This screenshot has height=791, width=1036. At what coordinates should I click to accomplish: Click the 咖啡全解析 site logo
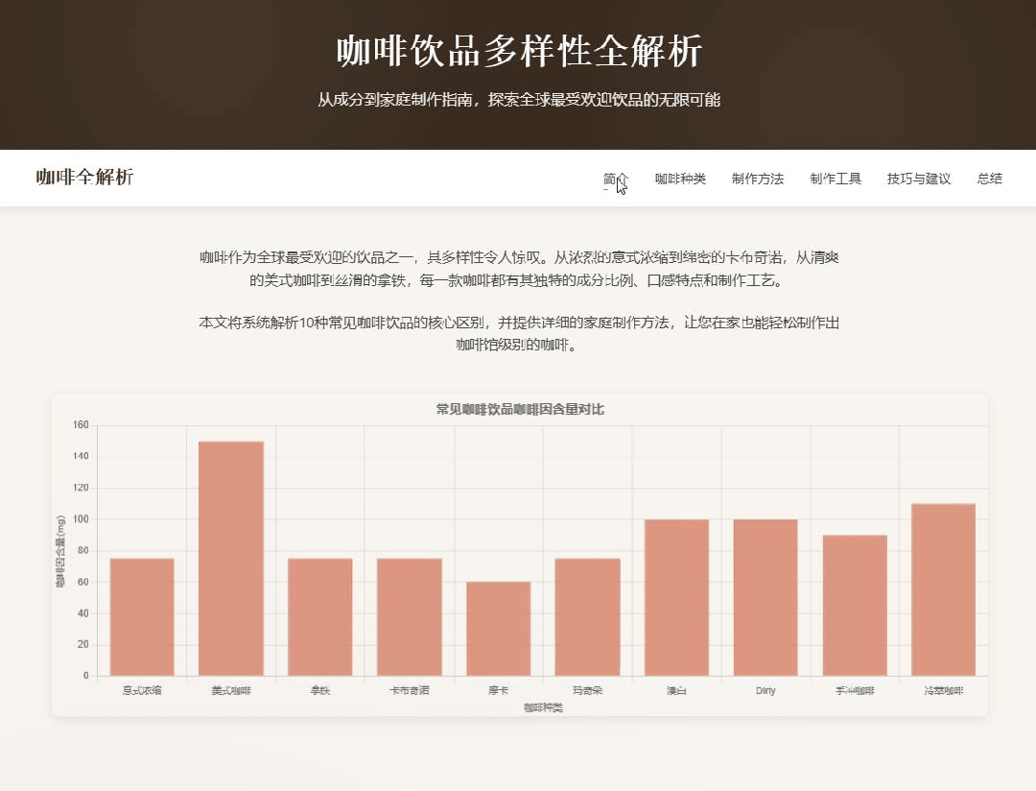(x=84, y=177)
